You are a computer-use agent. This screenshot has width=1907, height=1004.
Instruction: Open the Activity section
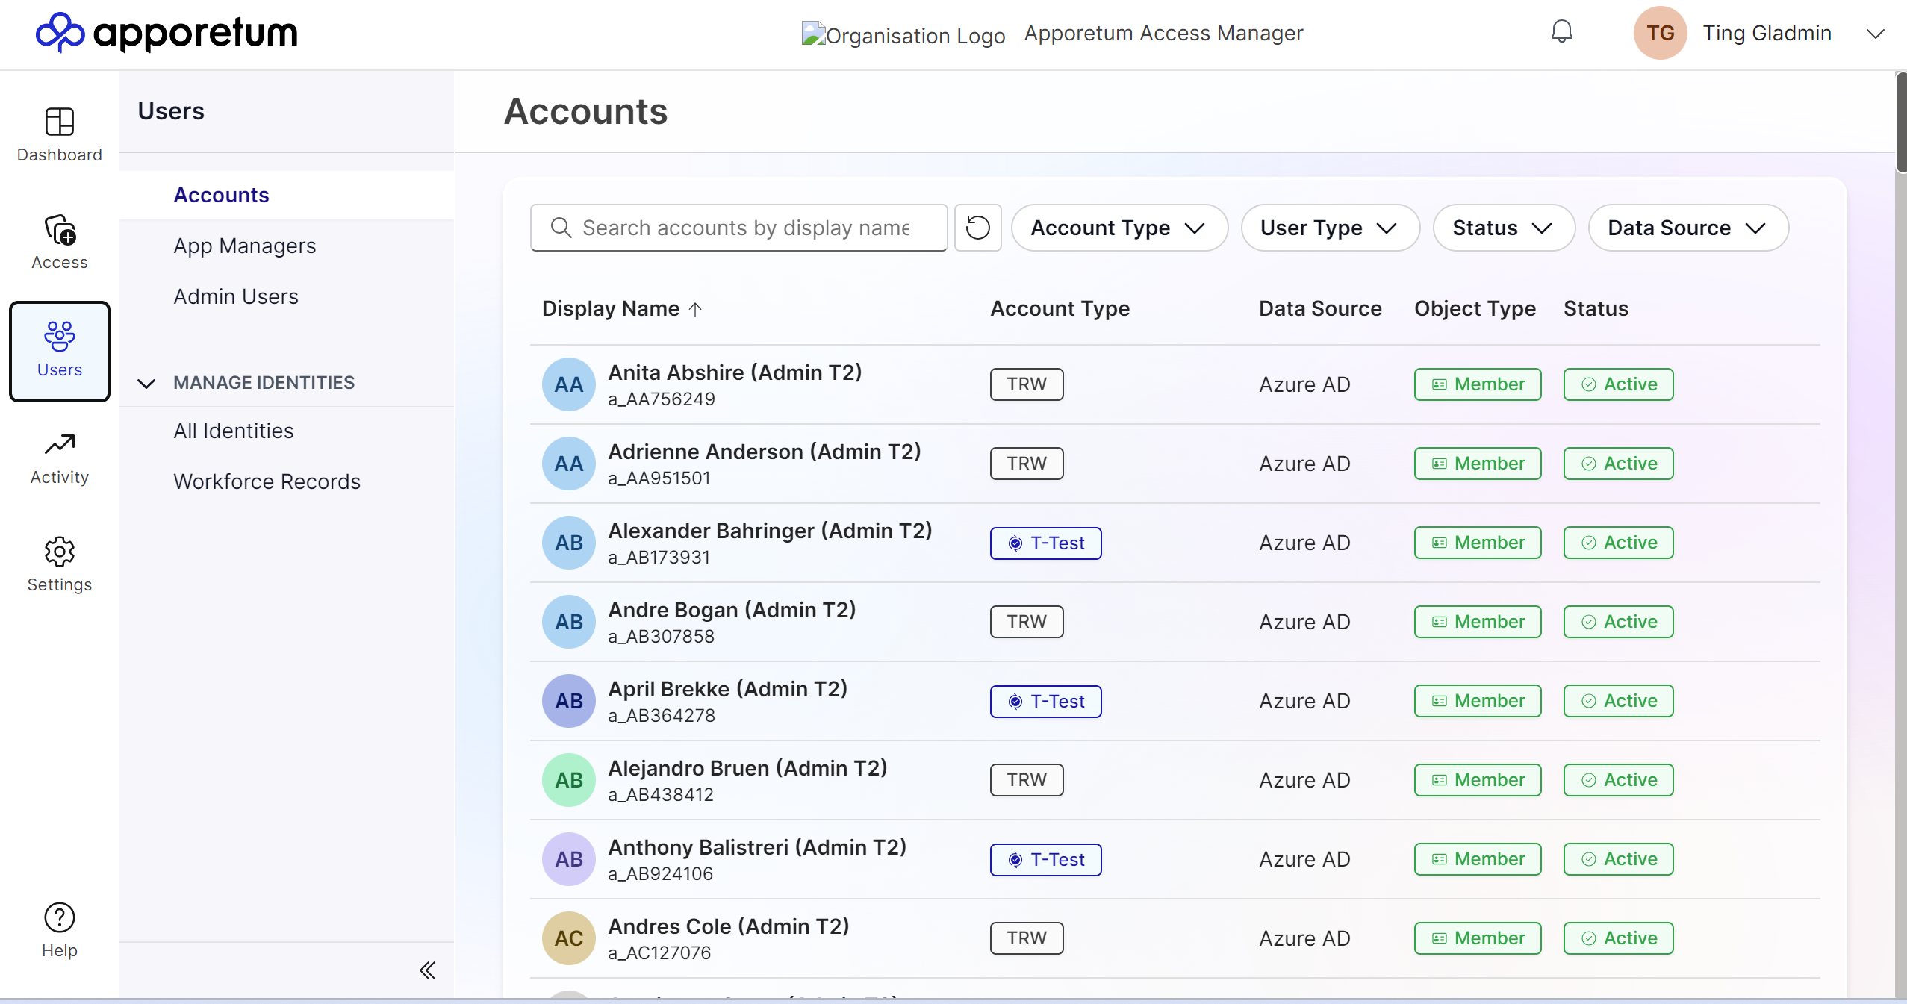[x=60, y=458]
